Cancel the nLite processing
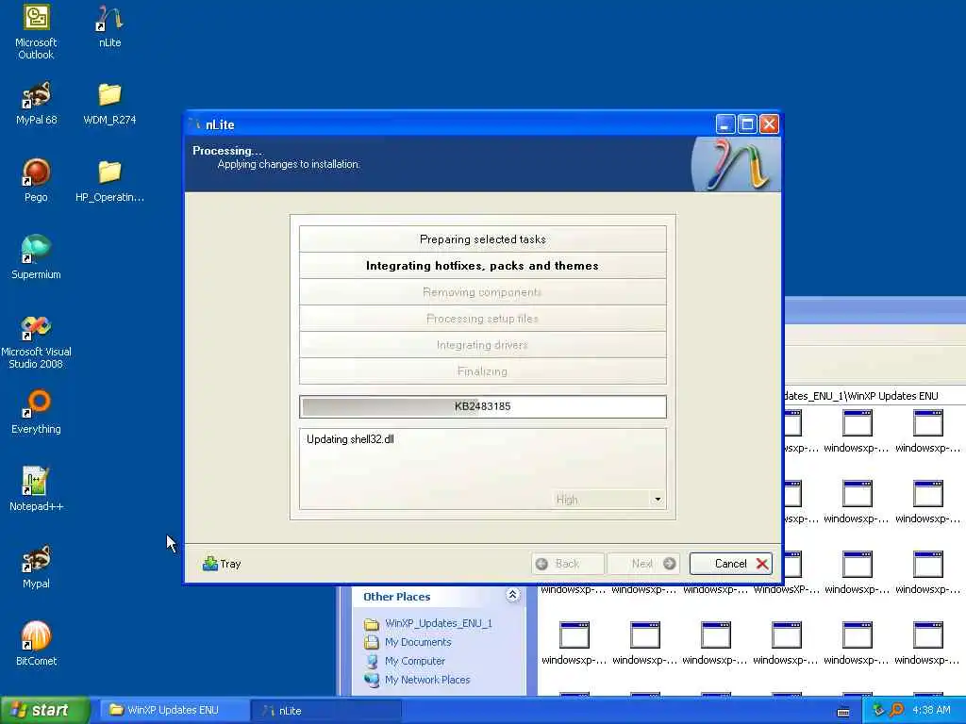The image size is (966, 724). click(731, 564)
